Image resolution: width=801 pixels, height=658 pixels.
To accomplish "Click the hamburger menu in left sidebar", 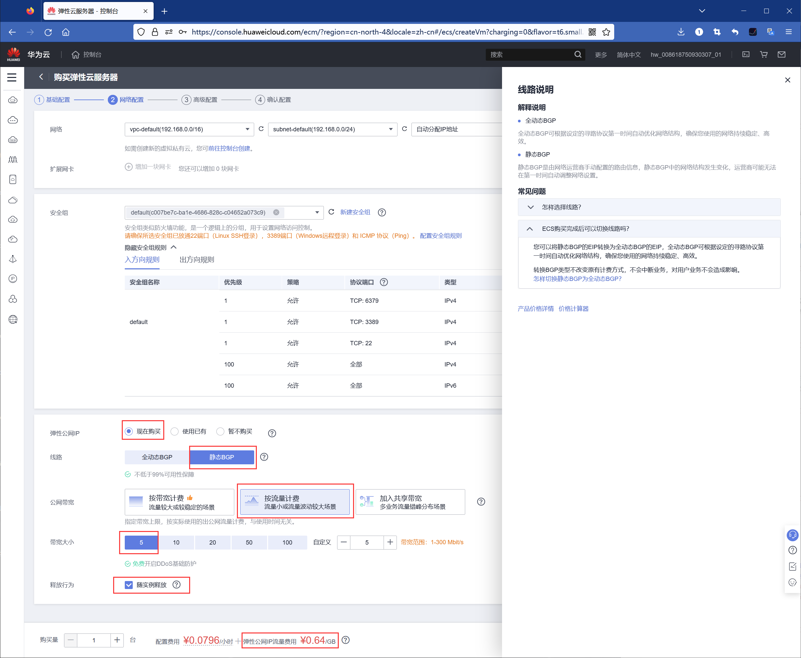I will [x=12, y=77].
